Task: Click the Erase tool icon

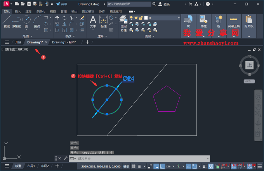Action: pos(82,18)
